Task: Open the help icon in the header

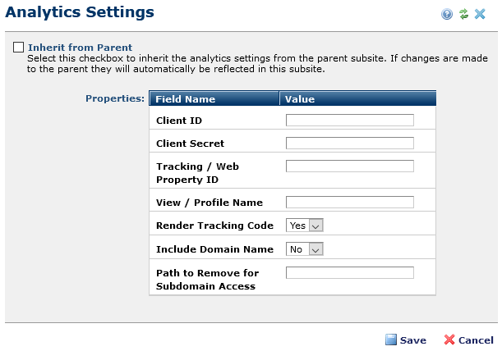Action: 447,14
